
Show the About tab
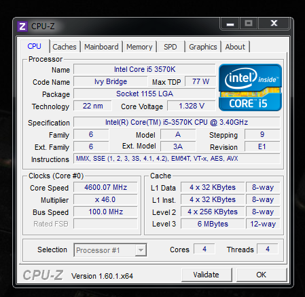tap(235, 47)
